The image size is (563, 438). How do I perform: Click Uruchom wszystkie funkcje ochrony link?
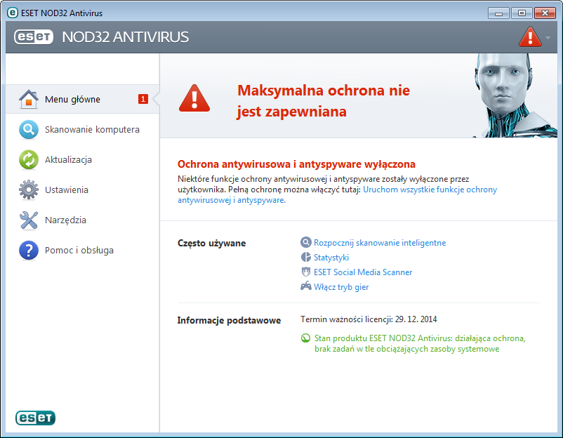(430, 190)
